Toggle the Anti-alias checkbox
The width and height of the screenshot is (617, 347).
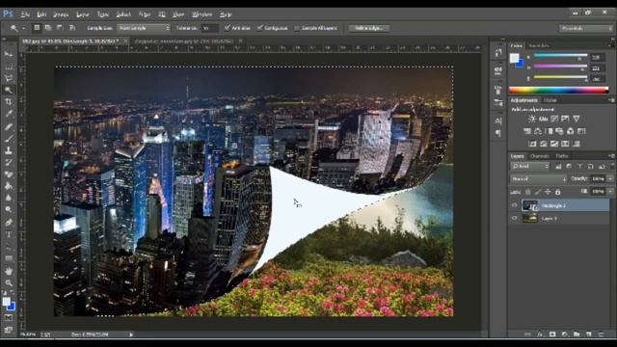coord(228,28)
